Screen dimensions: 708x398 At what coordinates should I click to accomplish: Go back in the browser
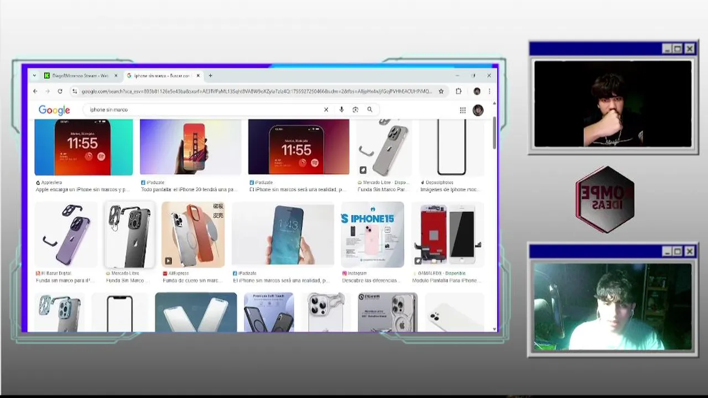35,91
